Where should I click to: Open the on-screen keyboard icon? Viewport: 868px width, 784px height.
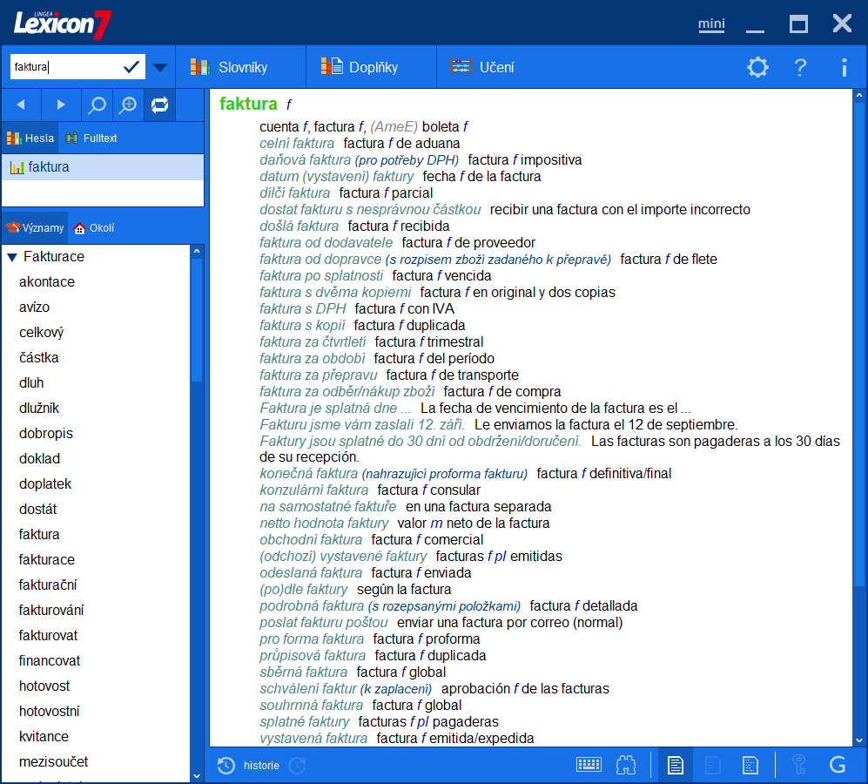(x=589, y=765)
